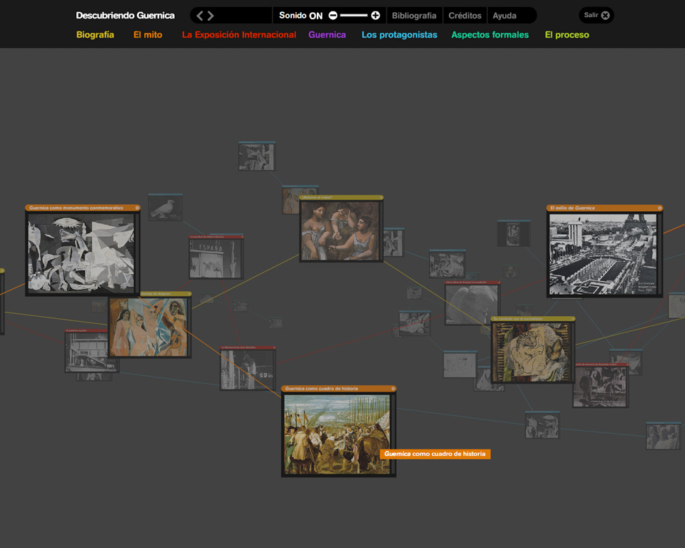Open photo of man standing before mural
Screen dimensions: 685x548
(599, 387)
